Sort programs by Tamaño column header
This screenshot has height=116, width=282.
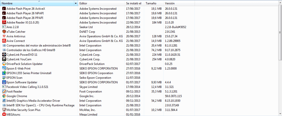pyautogui.click(x=154, y=3)
